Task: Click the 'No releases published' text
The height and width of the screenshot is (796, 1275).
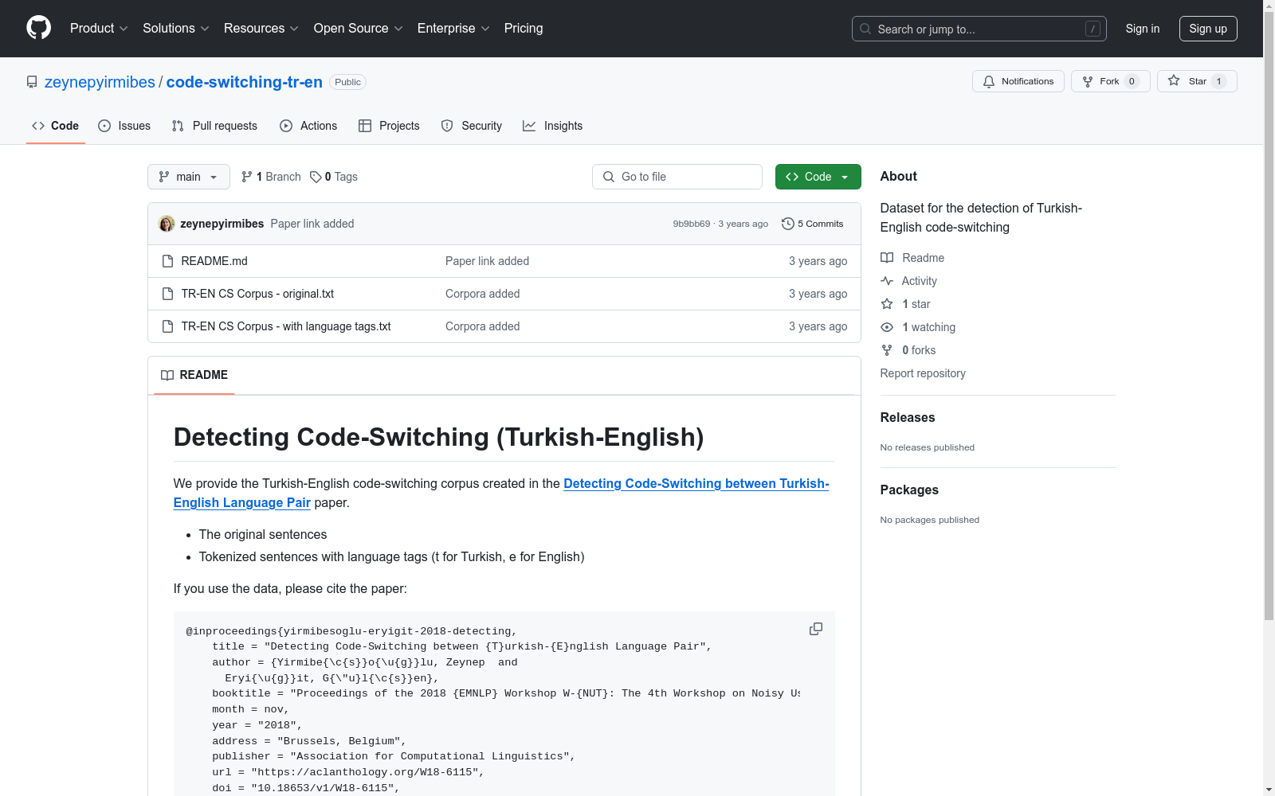Action: (928, 447)
